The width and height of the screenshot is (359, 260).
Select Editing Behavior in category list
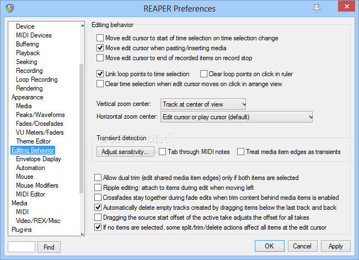tap(33, 150)
